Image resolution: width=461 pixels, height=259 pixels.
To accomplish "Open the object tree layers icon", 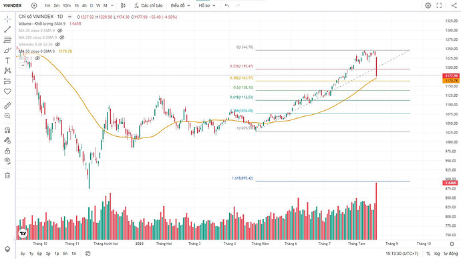I will [x=7, y=249].
